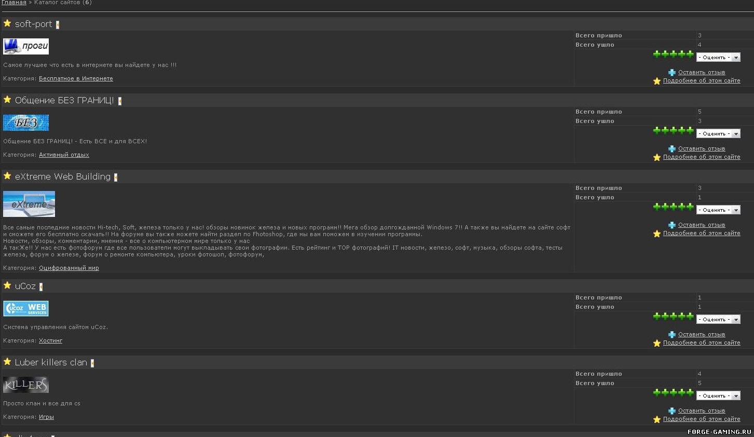This screenshot has width=754, height=437.
Task: Click the KILLERS banner thumbnail
Action: coord(26,385)
